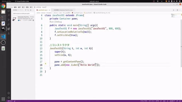The width and height of the screenshot is (182, 102).
Task: Focus Visual Studio Code in the dock
Action: click(3, 37)
